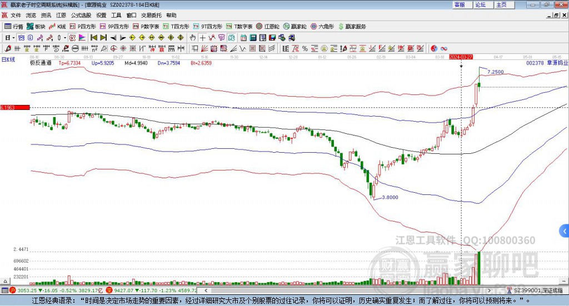Open the 资讯 menu
The height and width of the screenshot is (306, 569).
(x=46, y=15)
